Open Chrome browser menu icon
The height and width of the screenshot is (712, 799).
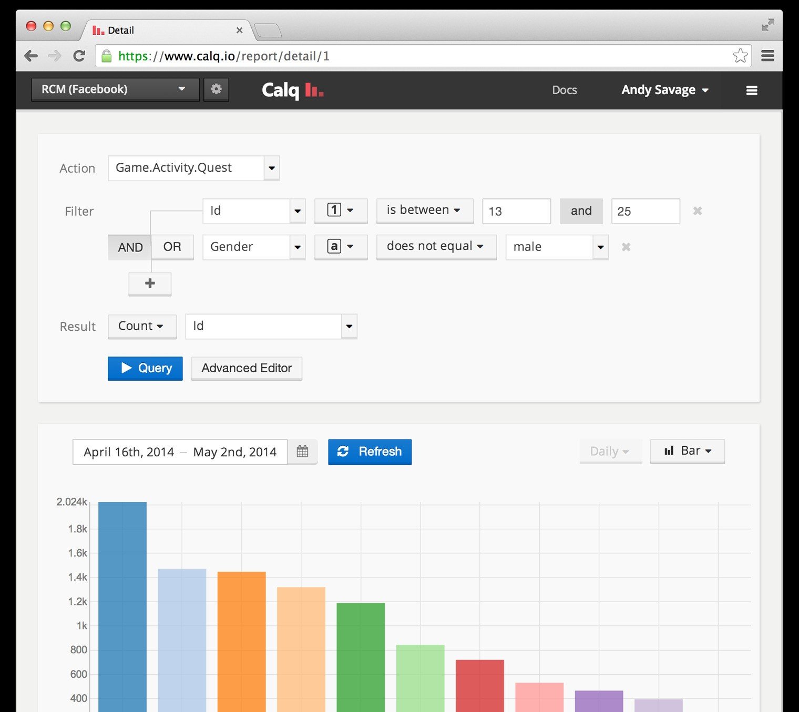click(x=768, y=56)
